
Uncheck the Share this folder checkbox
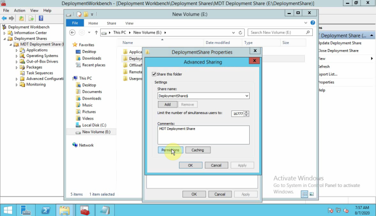pyautogui.click(x=154, y=74)
